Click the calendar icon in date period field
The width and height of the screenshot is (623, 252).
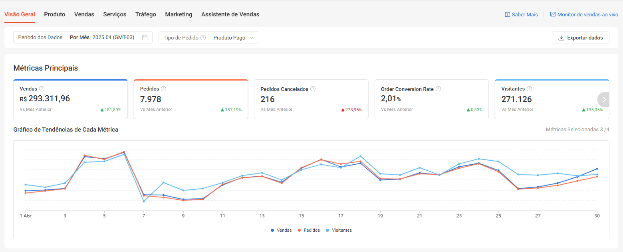click(145, 37)
